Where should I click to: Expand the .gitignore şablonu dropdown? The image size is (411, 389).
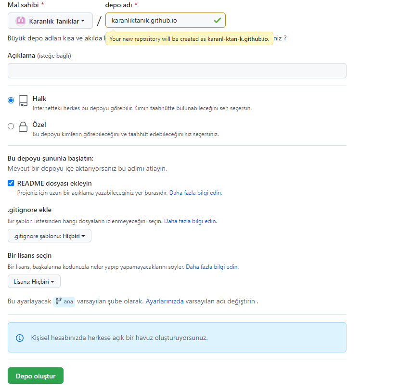[50, 236]
